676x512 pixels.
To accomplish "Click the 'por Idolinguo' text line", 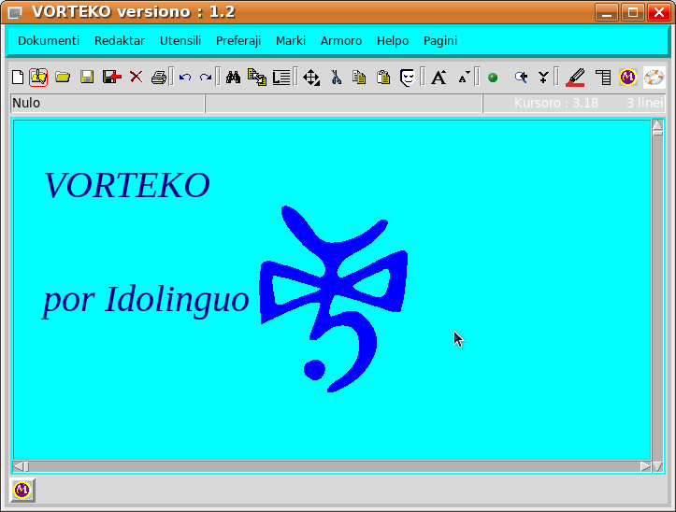I will click(146, 301).
